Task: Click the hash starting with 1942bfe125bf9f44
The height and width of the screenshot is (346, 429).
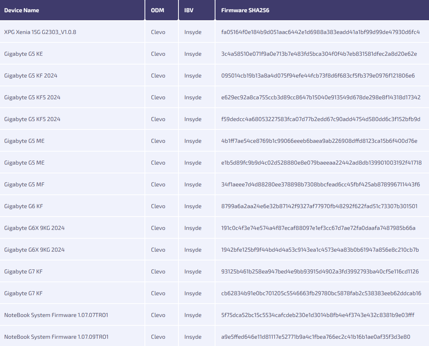Action: [320, 250]
